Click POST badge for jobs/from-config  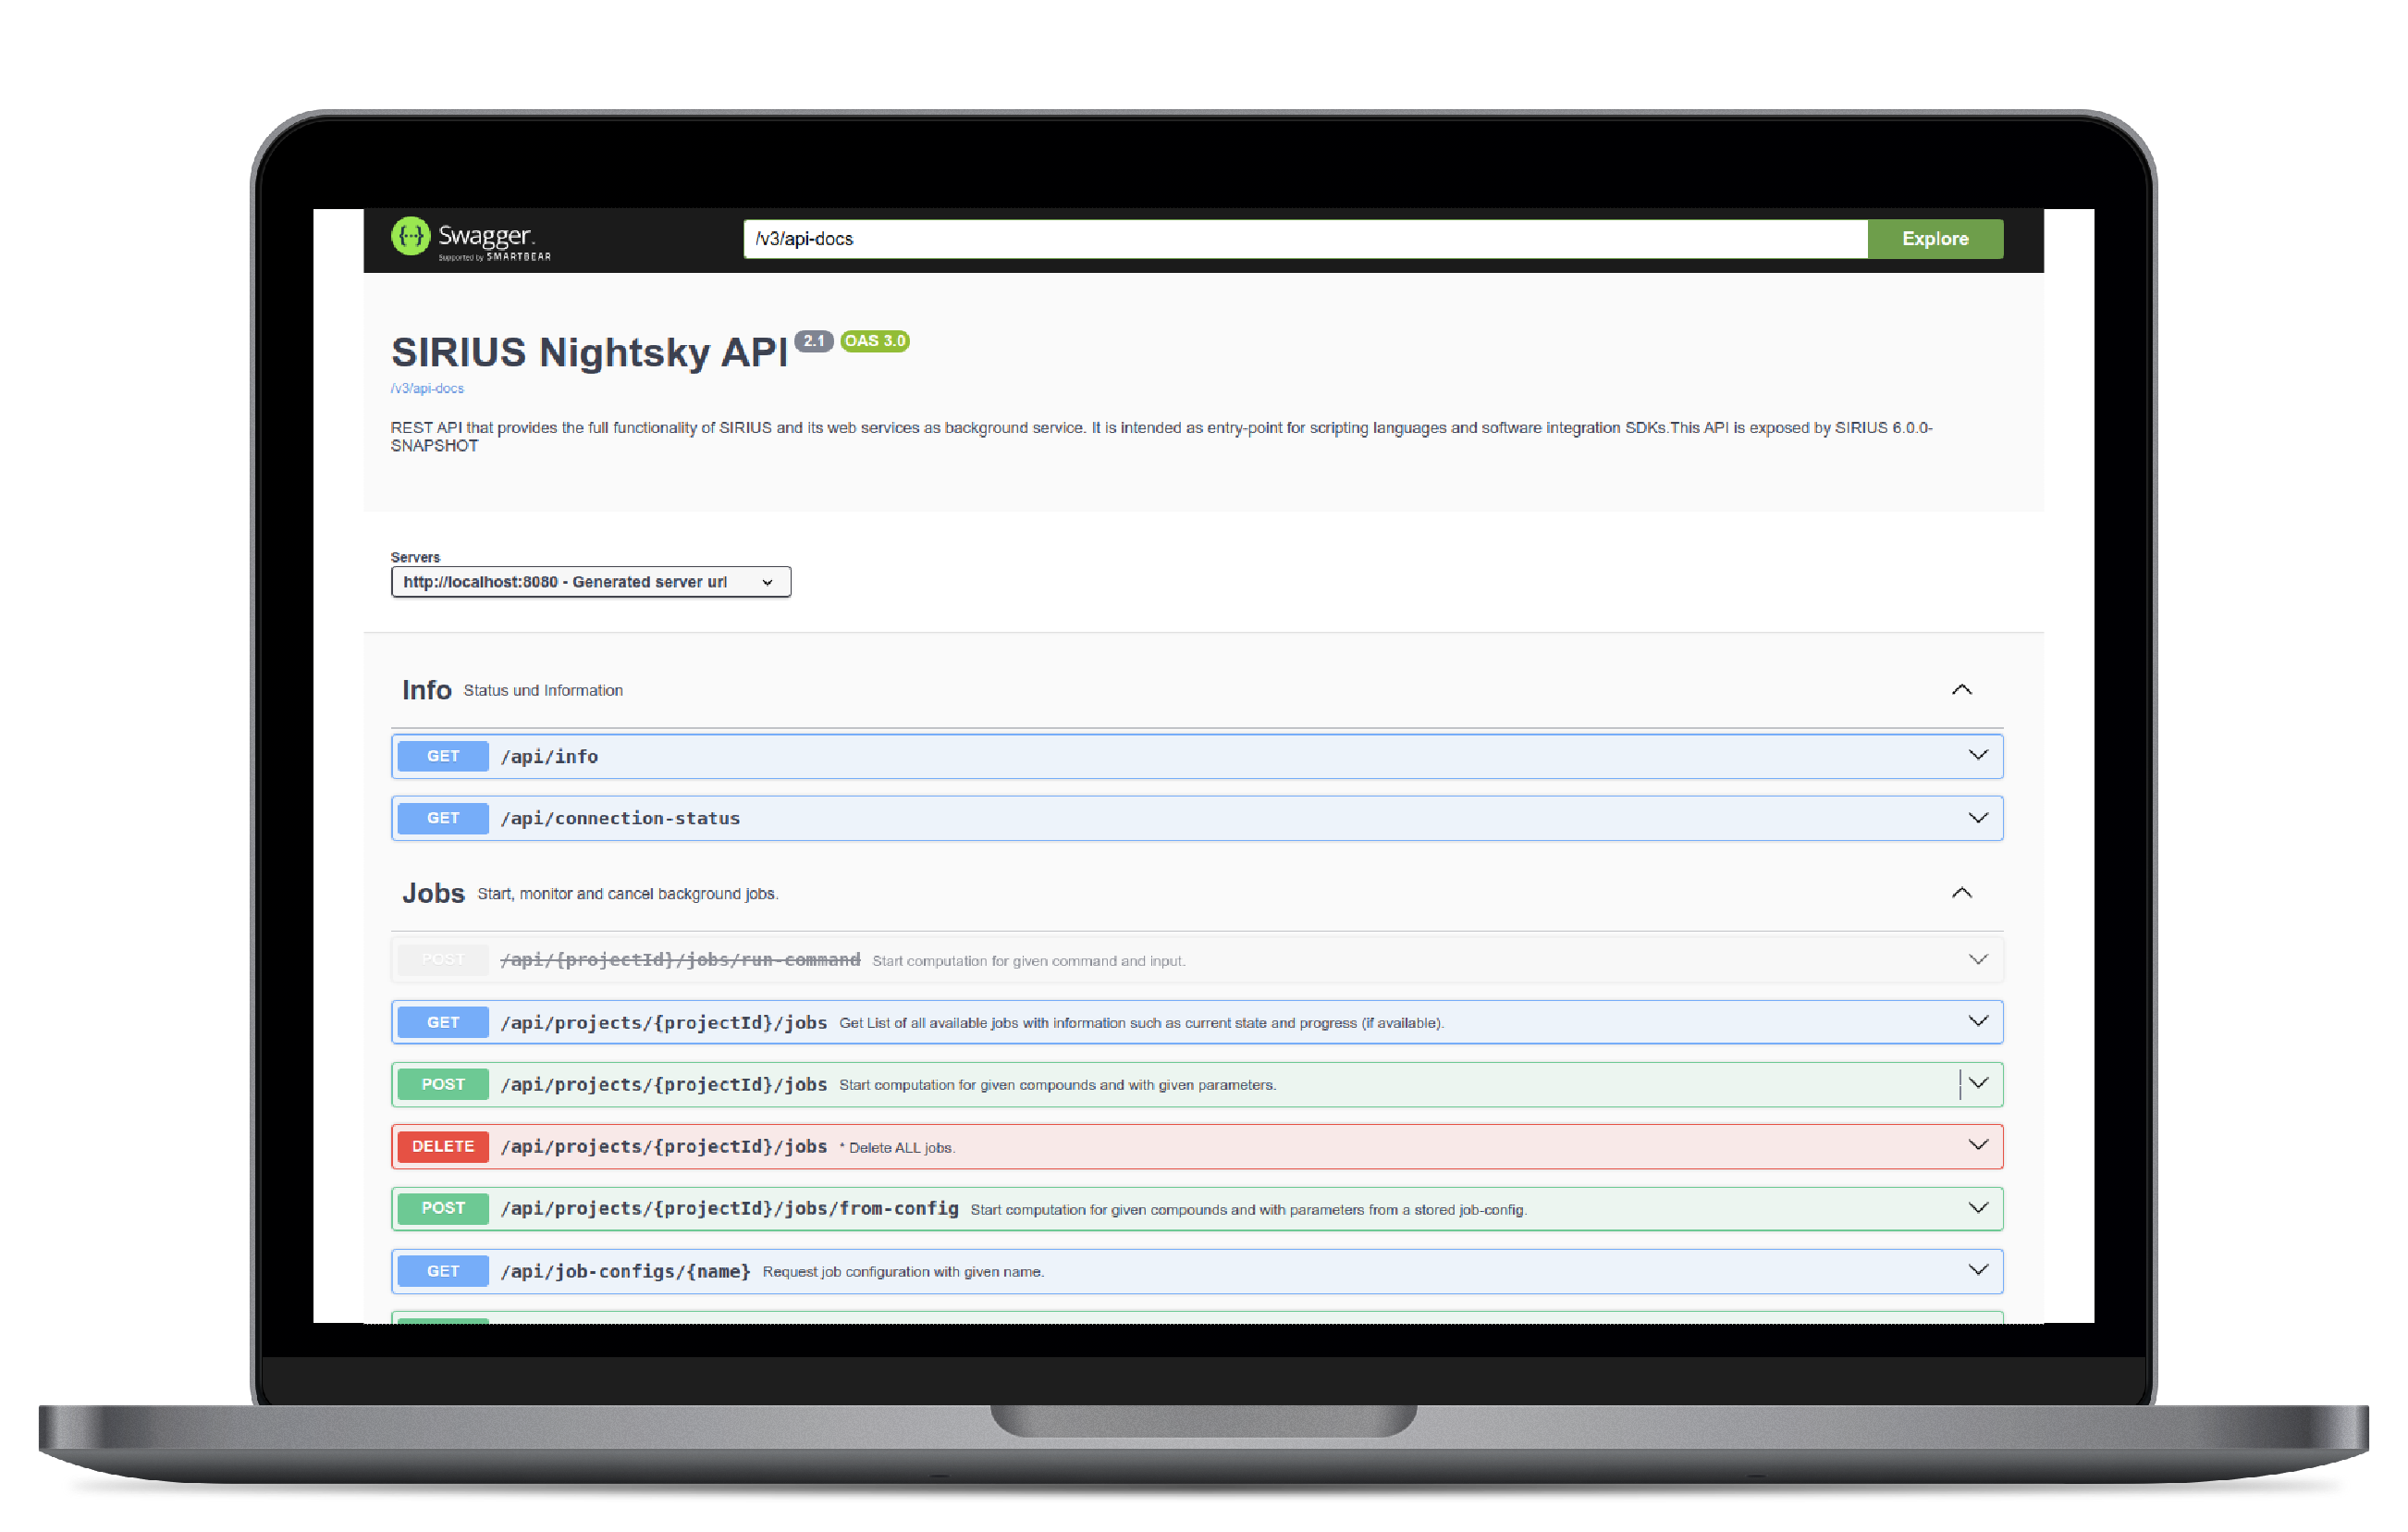pyautogui.click(x=443, y=1209)
